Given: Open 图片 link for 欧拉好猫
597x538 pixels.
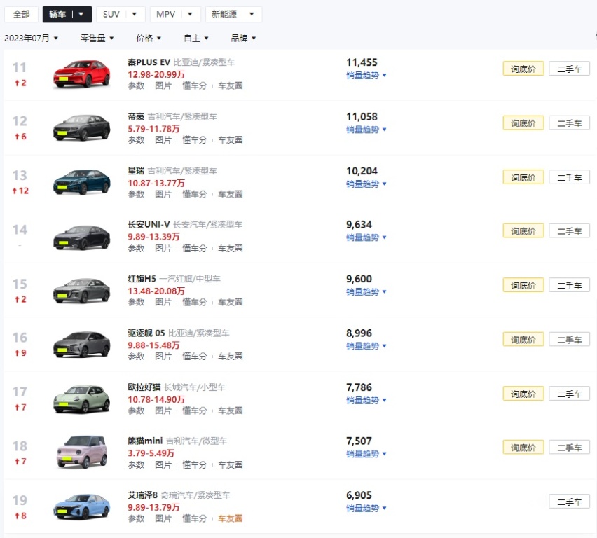Looking at the screenshot, I should (163, 411).
